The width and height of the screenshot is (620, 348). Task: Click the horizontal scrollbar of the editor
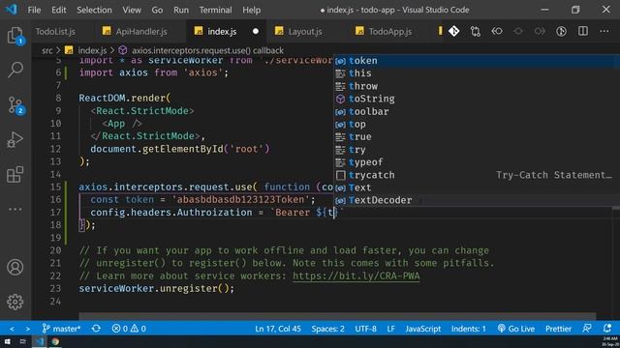337,316
